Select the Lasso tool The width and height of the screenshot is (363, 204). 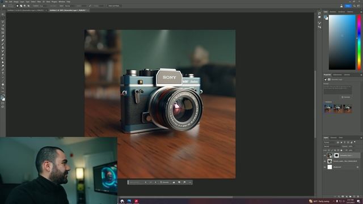pyautogui.click(x=3, y=22)
